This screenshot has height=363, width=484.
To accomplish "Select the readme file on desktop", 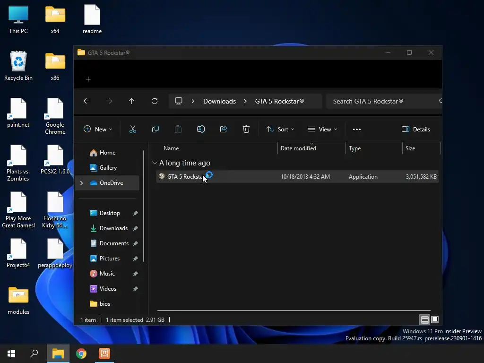I will [92, 19].
